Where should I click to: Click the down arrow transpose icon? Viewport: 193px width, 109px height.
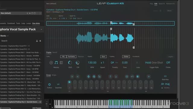(x=116, y=77)
